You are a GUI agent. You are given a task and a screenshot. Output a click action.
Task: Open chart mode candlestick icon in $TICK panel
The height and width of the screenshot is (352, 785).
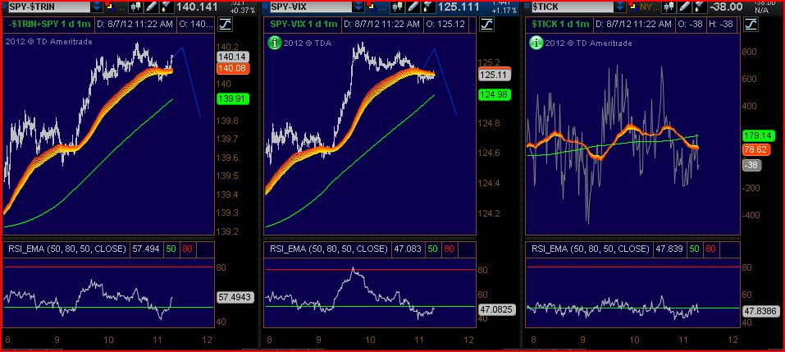point(668,7)
